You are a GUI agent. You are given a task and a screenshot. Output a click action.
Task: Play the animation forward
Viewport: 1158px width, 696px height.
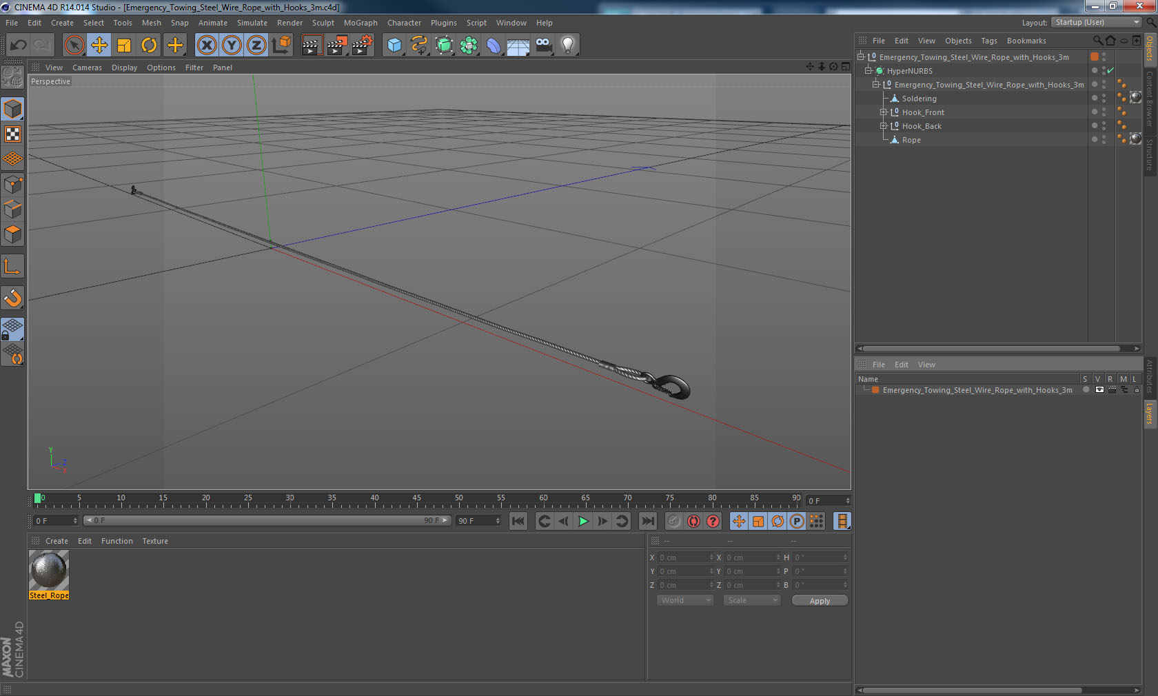(x=583, y=521)
